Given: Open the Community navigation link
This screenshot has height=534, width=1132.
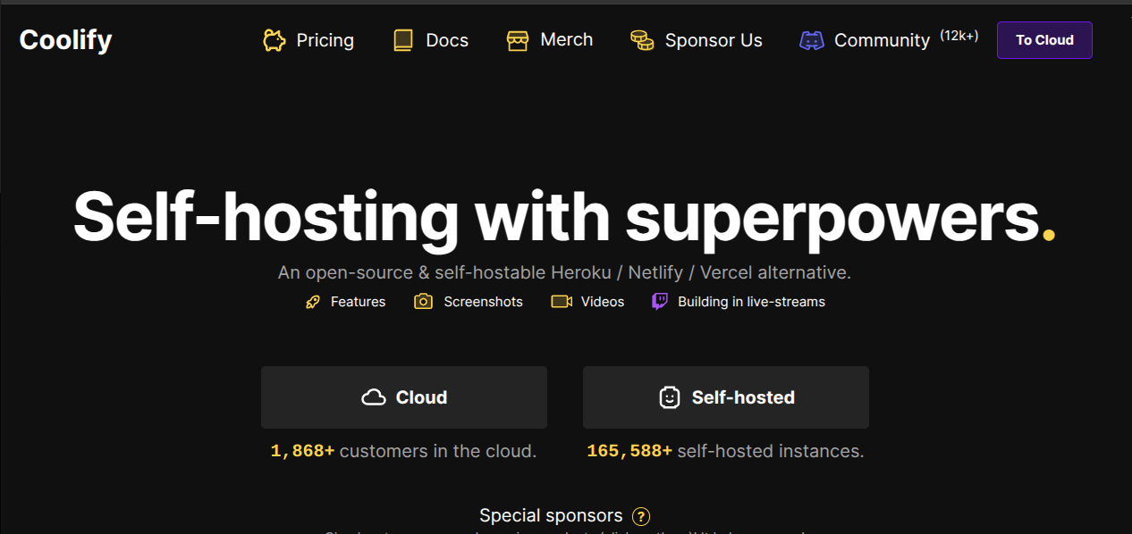Looking at the screenshot, I should coord(882,40).
